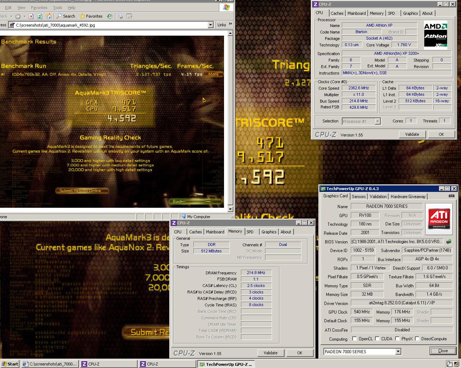
Task: Enable the CUDA checkbox in GPU-Z
Action: 377,339
